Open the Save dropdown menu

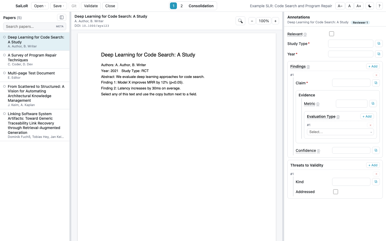point(59,6)
